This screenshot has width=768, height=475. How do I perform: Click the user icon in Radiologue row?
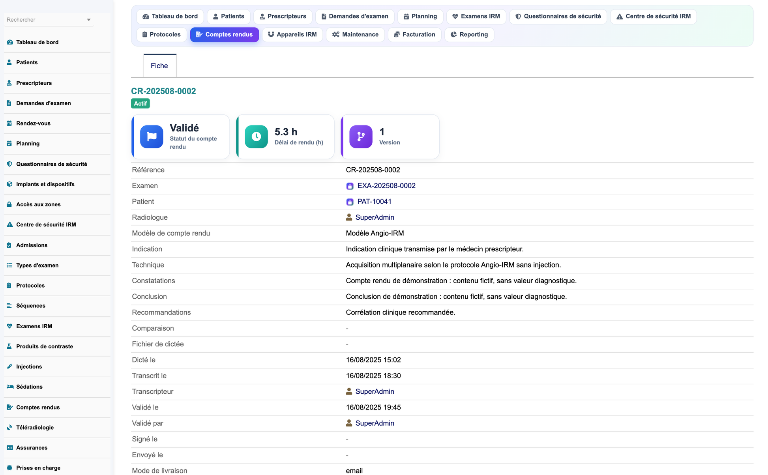(349, 217)
